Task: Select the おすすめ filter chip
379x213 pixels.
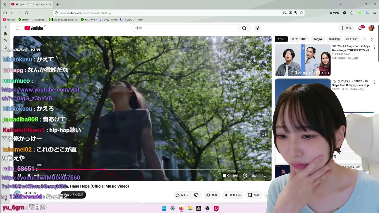Action: tap(352, 39)
